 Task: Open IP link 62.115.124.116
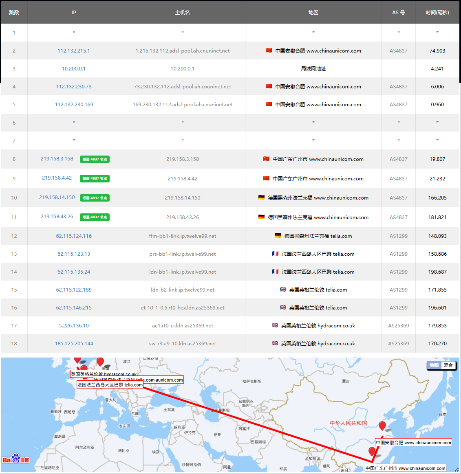[x=74, y=236]
